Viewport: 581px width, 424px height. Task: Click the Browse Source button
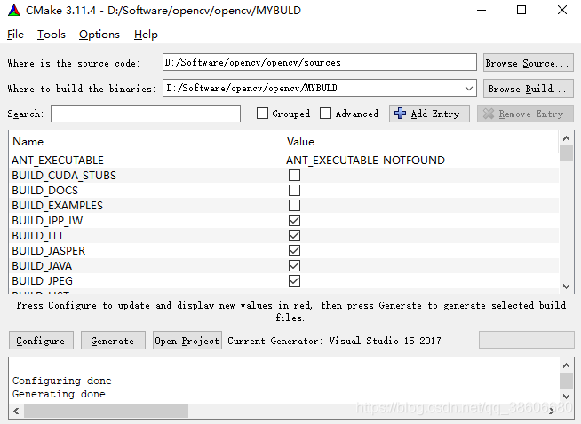[x=528, y=63]
